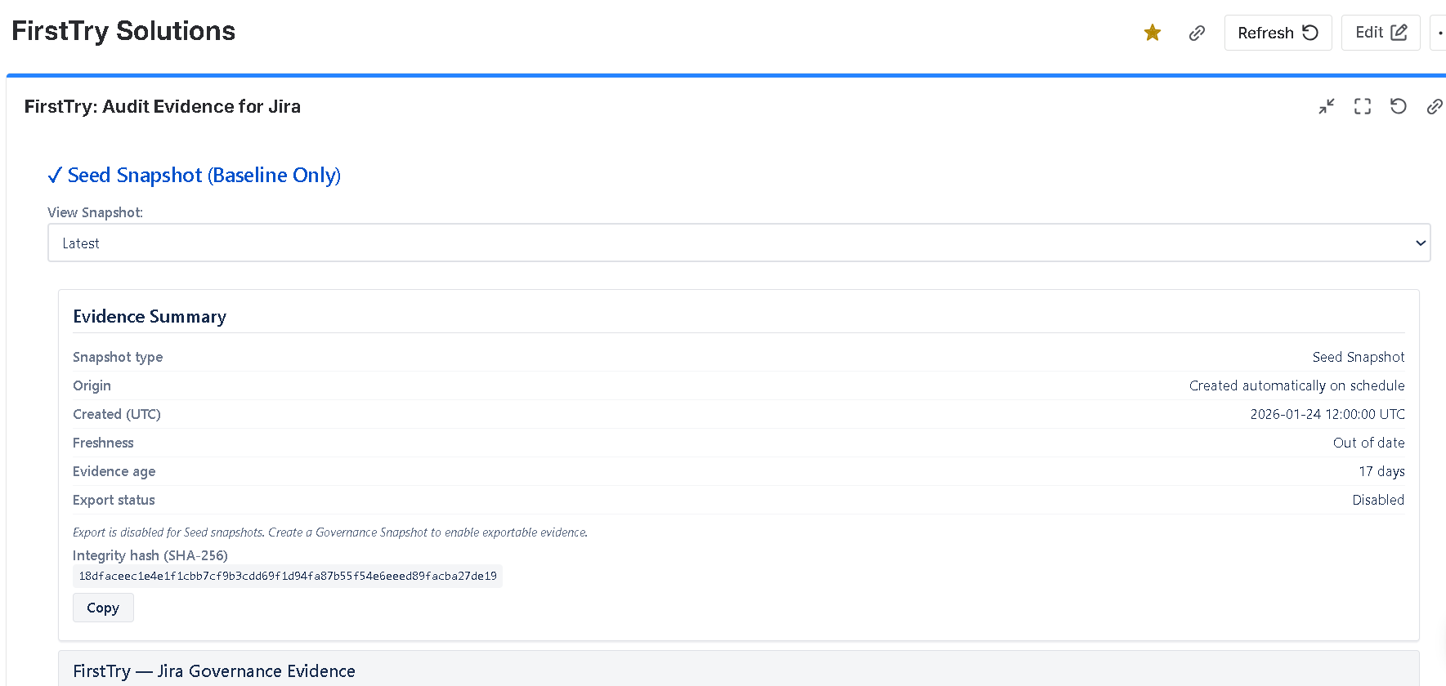1446x686 pixels.
Task: Star the FirstTry Solutions dashboard
Action: 1153,33
